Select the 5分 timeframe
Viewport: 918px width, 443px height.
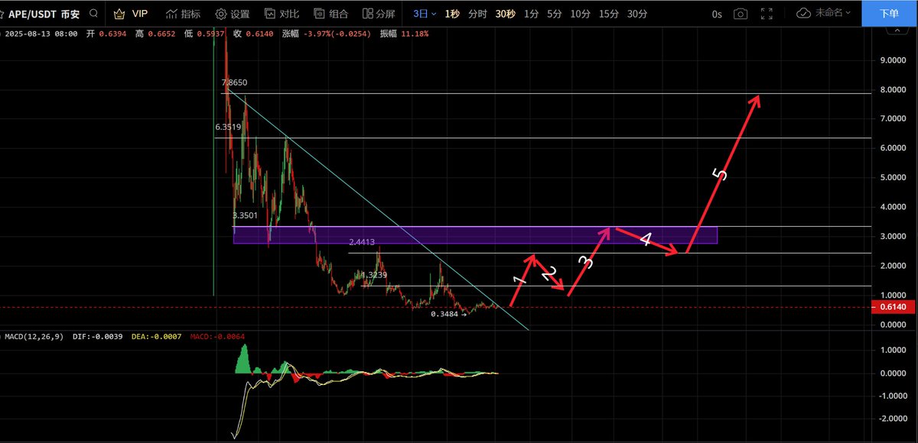pos(554,14)
